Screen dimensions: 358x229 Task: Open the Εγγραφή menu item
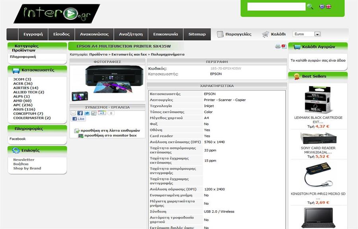33,34
